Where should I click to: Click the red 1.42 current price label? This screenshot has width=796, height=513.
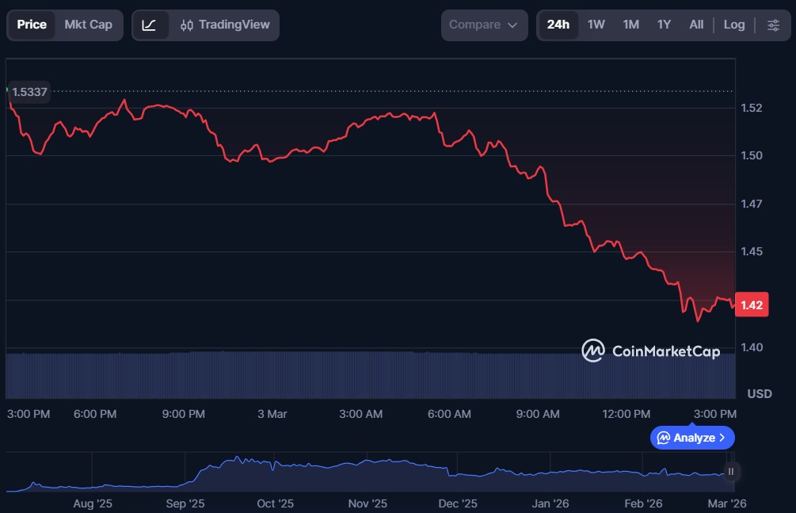[752, 305]
